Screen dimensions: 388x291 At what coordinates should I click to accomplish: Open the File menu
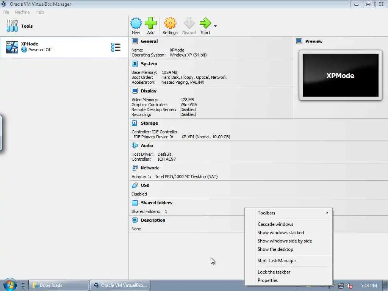pyautogui.click(x=6, y=12)
